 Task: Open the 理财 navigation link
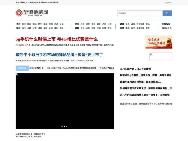[x=56, y=28]
